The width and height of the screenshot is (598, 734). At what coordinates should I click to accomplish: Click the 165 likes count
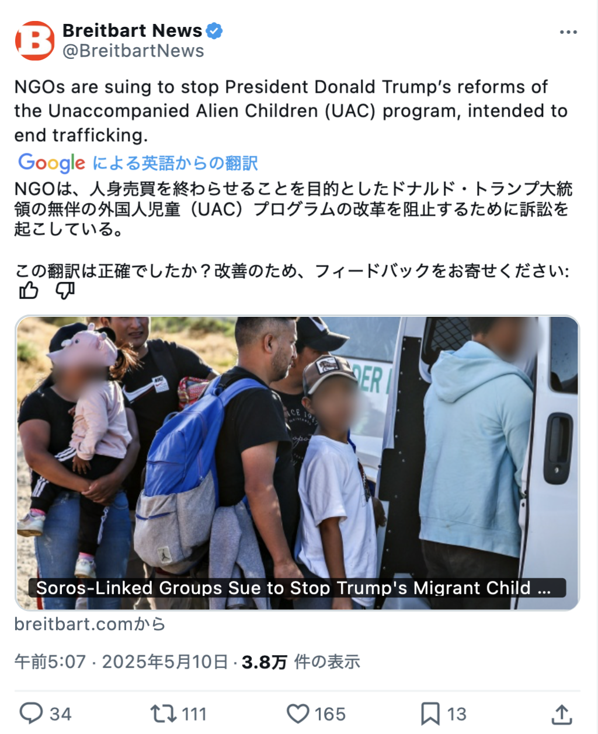pos(331,714)
